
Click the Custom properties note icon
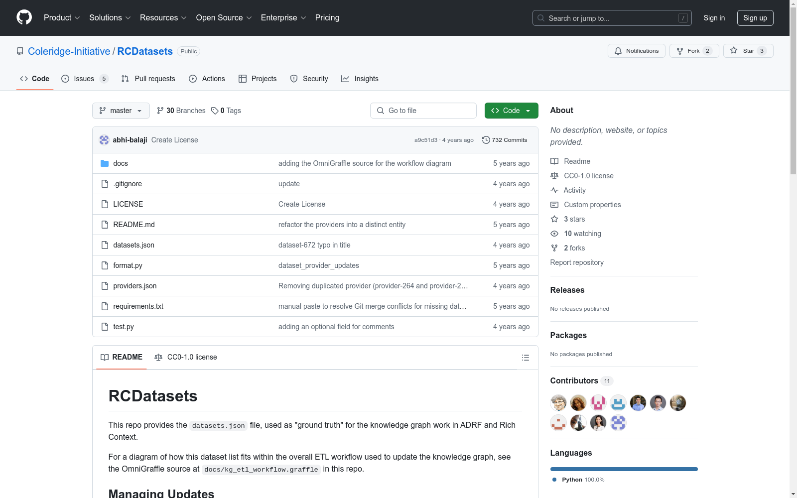pyautogui.click(x=554, y=205)
